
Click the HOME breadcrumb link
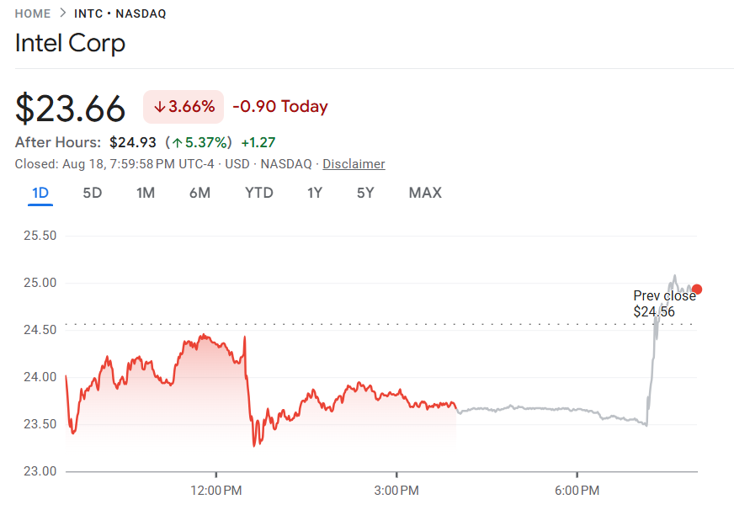click(x=33, y=13)
